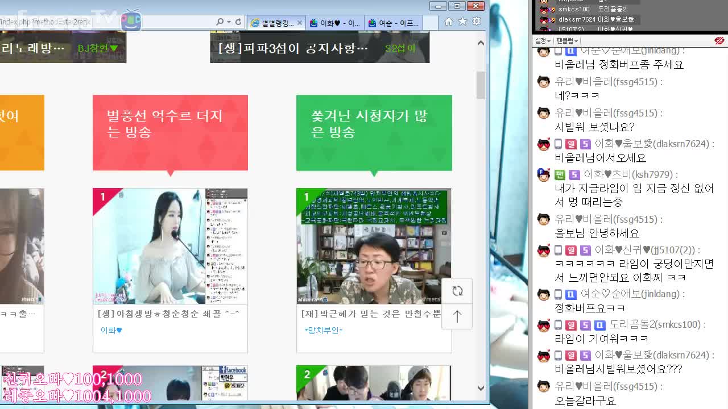Open the rank 1 망치부인 broadcast thumbnail
The height and width of the screenshot is (409, 728).
point(374,247)
